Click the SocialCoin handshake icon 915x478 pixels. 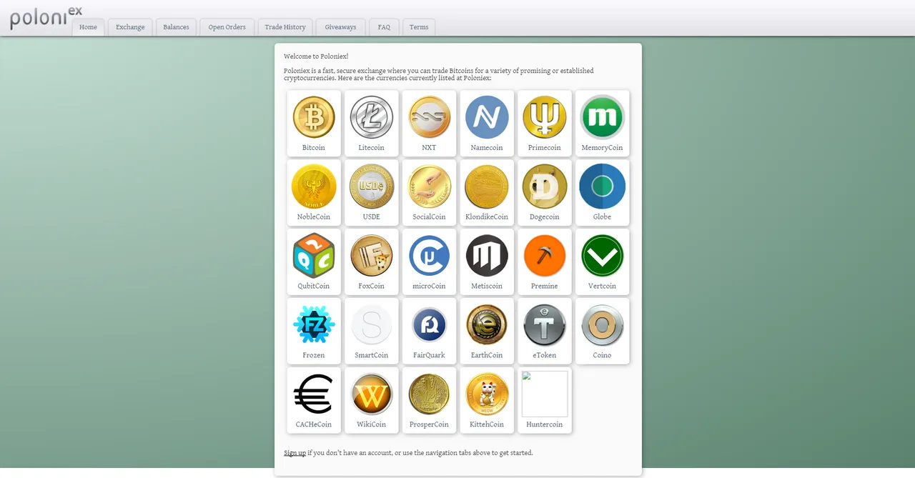point(430,186)
